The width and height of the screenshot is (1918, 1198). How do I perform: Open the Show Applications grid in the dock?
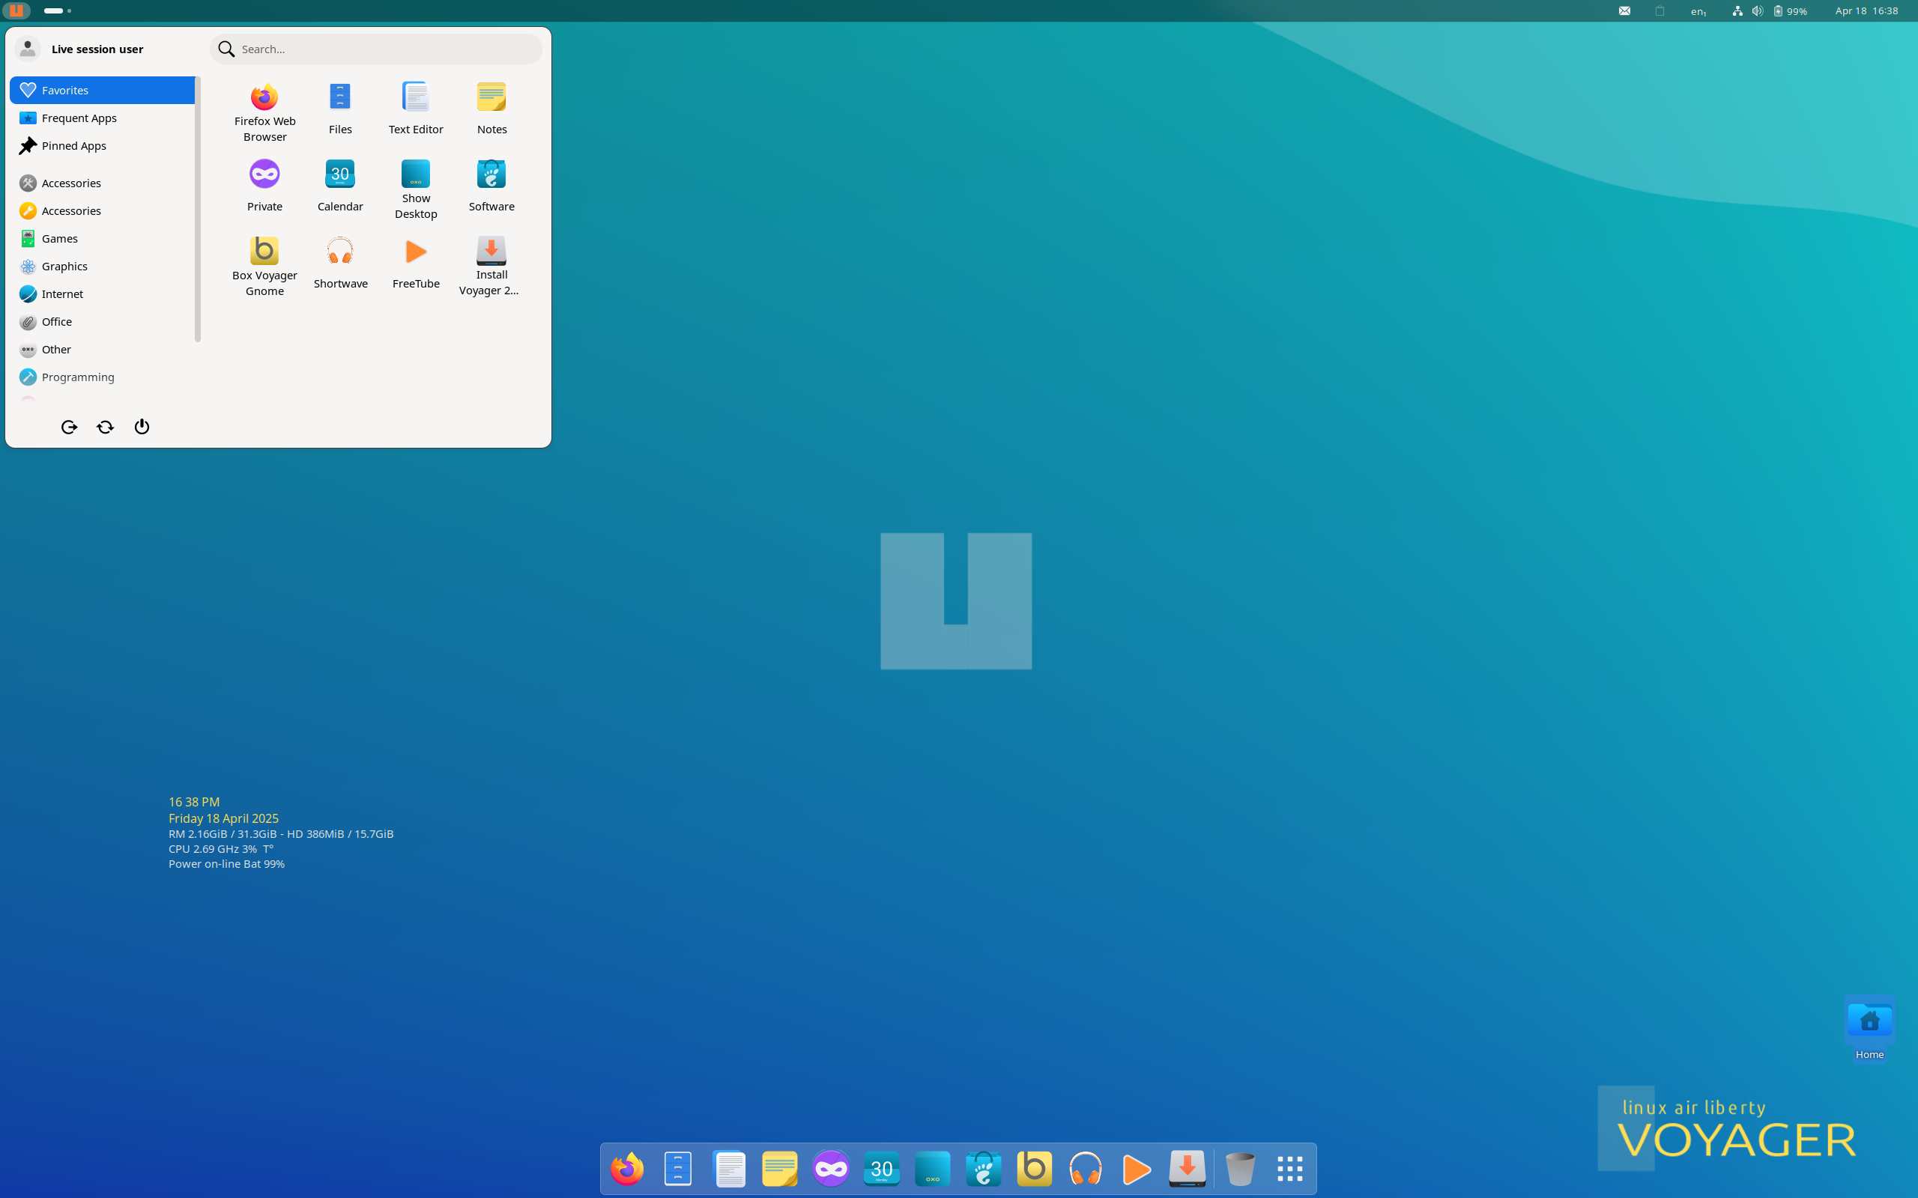pyautogui.click(x=1290, y=1169)
